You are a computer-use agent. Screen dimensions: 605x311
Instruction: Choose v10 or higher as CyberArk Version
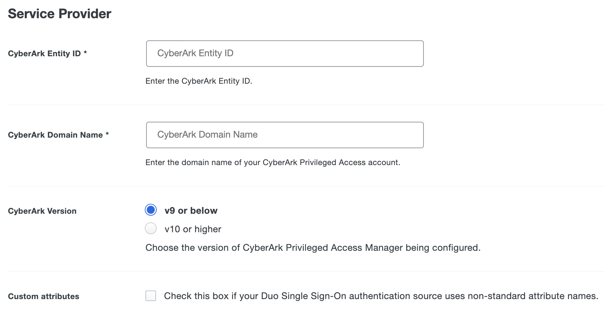[151, 228]
